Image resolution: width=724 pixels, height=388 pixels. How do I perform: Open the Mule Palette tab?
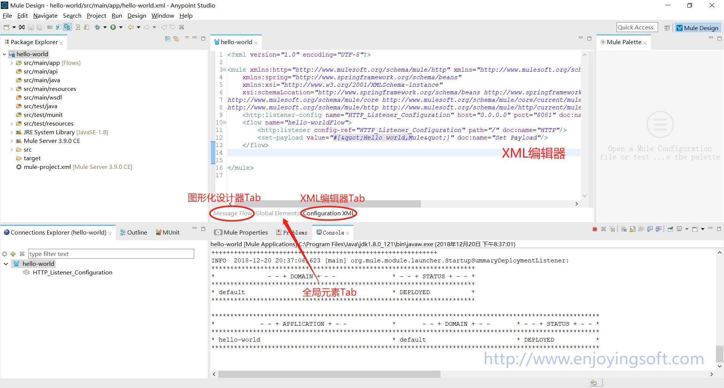[624, 42]
